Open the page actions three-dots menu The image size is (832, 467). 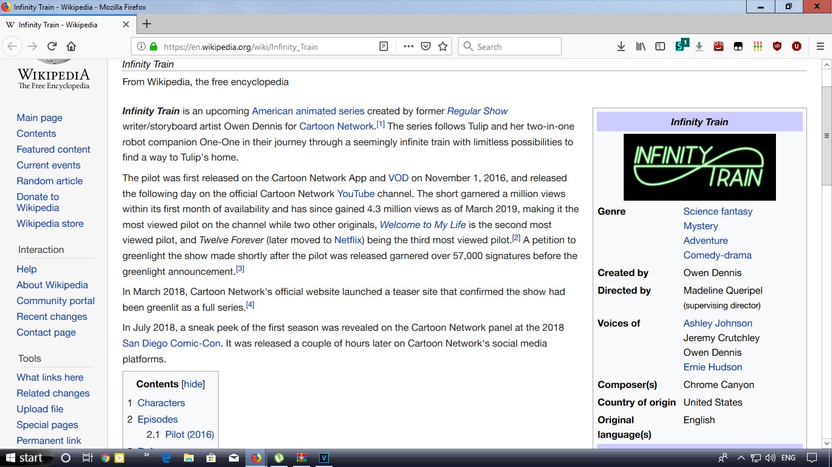click(409, 46)
